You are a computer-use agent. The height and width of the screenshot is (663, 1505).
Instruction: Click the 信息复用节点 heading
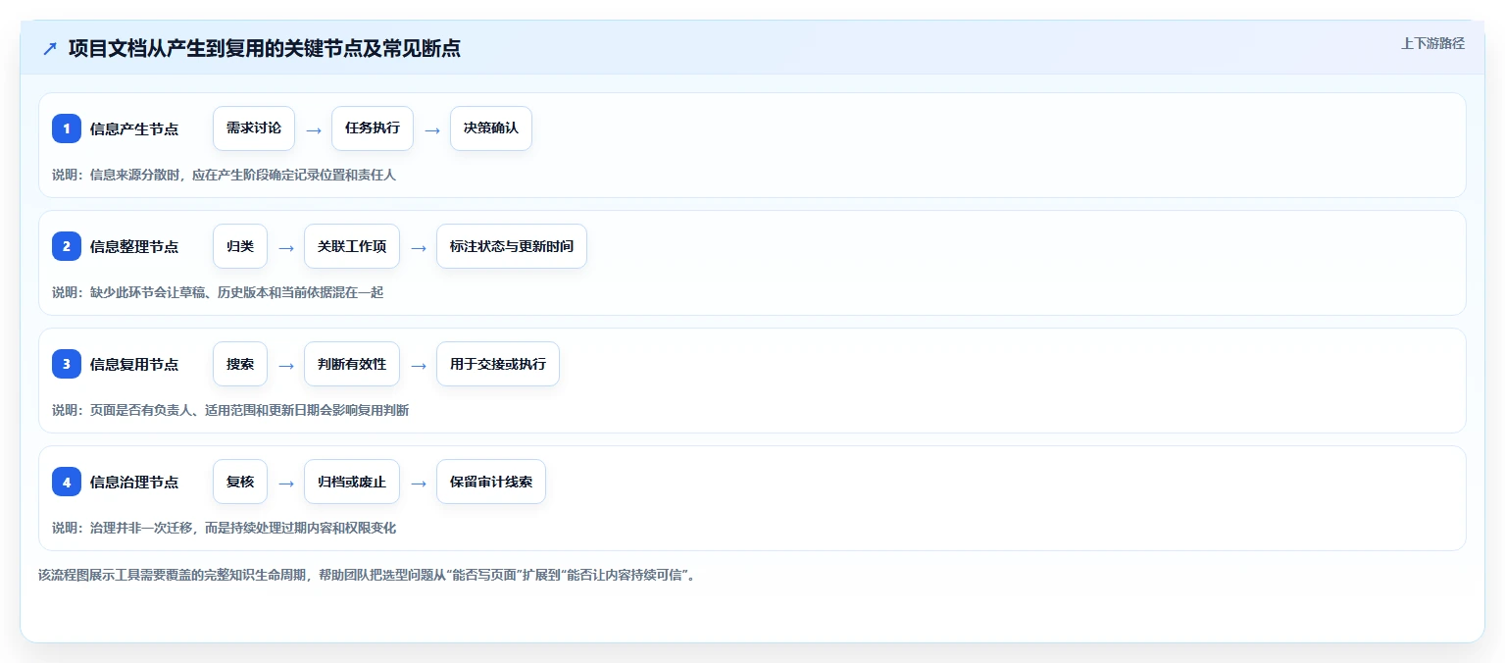(x=134, y=364)
